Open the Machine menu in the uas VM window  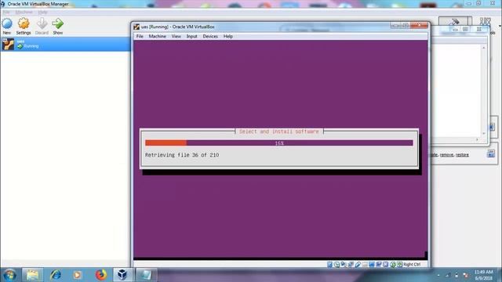(157, 37)
